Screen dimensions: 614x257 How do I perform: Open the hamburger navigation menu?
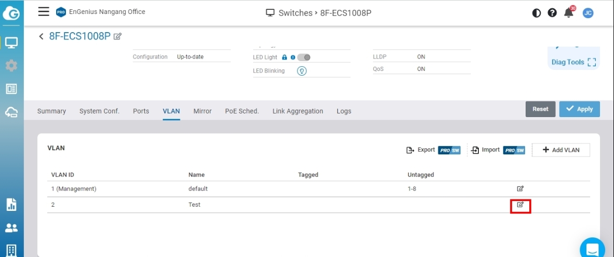point(44,12)
